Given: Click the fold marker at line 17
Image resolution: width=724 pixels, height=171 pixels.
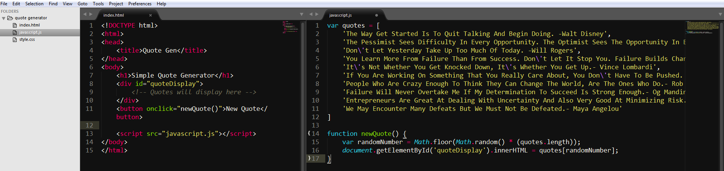Looking at the screenshot, I should click(309, 158).
